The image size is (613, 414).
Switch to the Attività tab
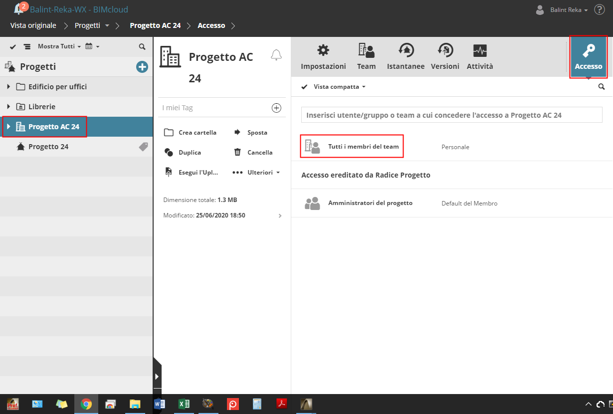click(480, 57)
